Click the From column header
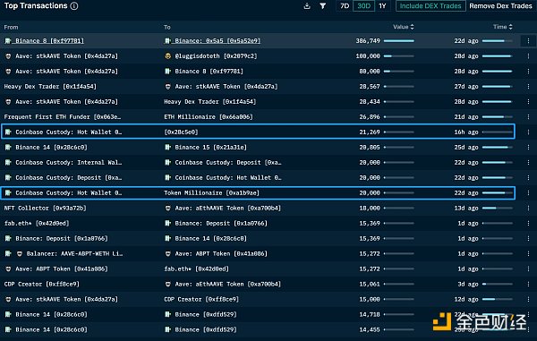Image resolution: width=537 pixels, height=341 pixels. point(11,27)
